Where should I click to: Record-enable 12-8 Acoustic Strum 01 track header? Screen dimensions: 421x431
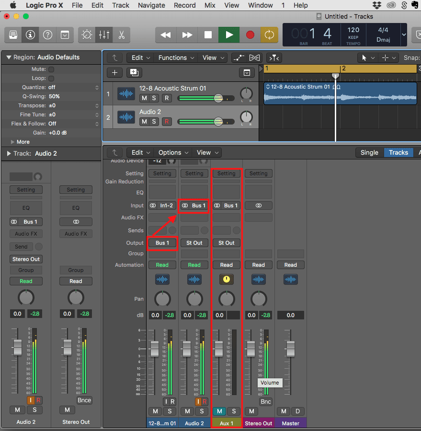[x=167, y=98]
